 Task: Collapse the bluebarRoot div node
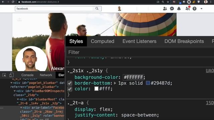pos(18,99)
